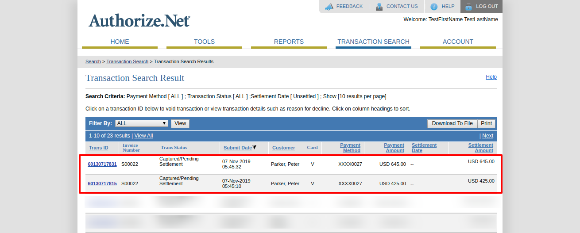Click the View All results link
This screenshot has height=233, width=580.
point(143,136)
